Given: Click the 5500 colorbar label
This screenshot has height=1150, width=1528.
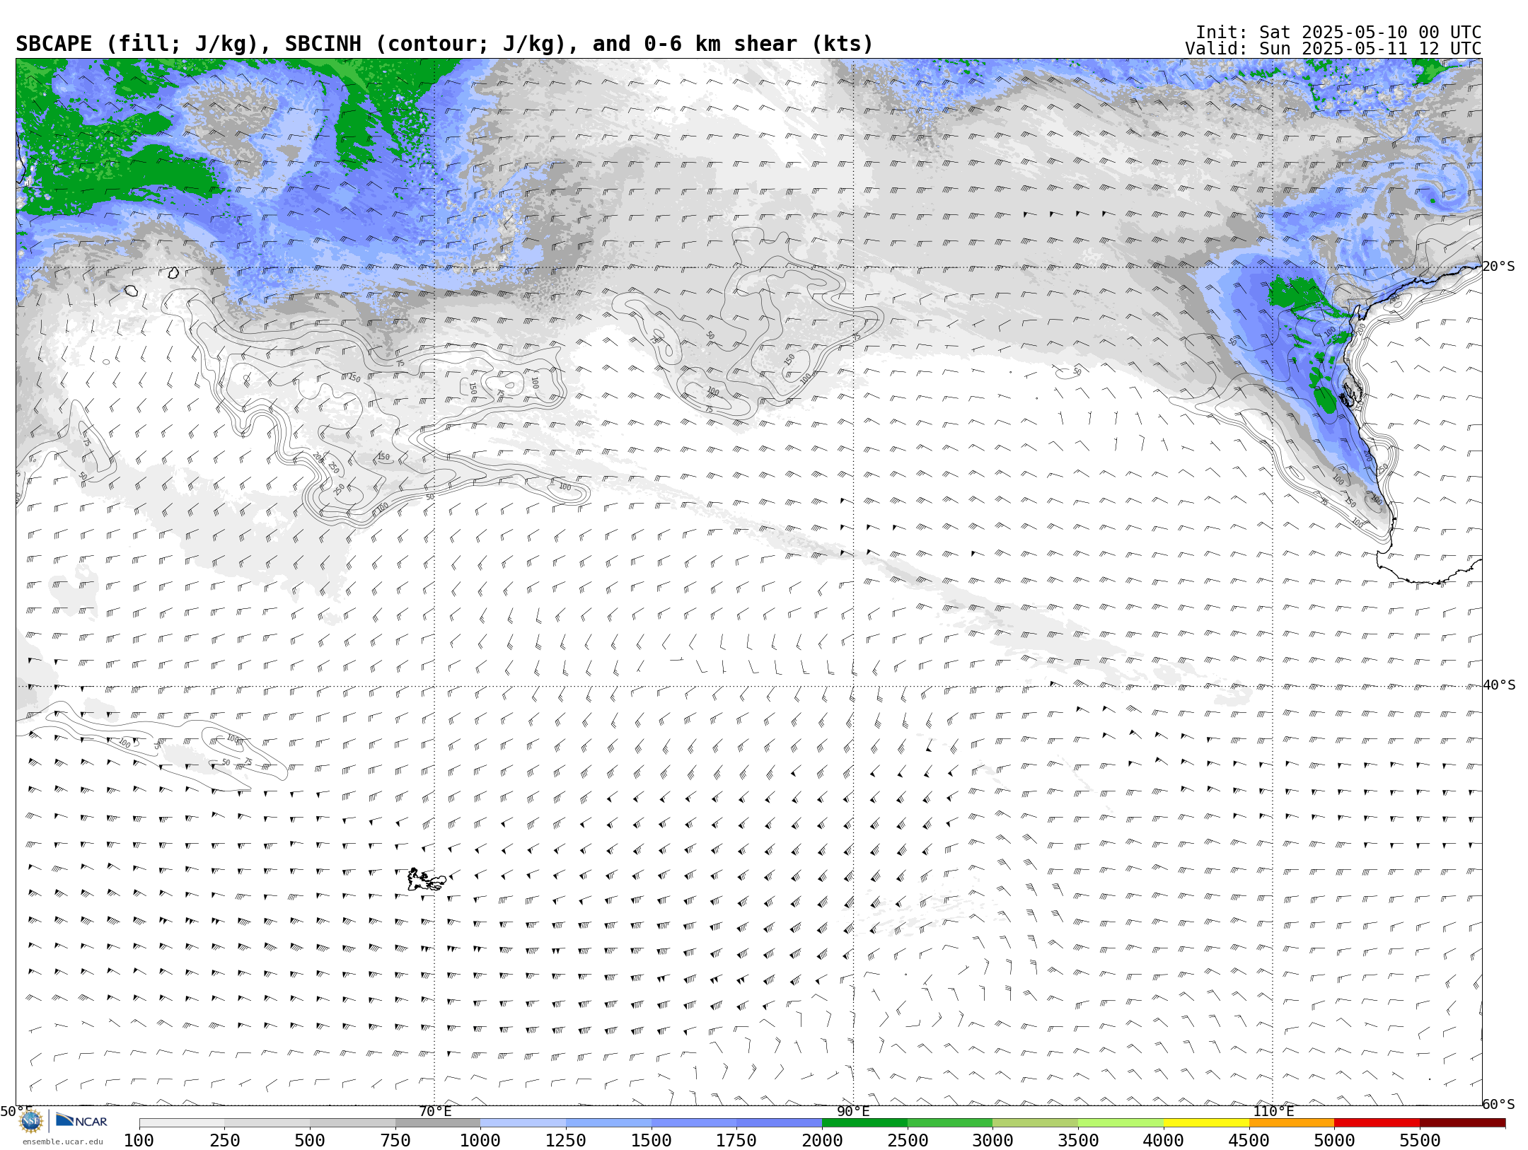Looking at the screenshot, I should pos(1420,1141).
